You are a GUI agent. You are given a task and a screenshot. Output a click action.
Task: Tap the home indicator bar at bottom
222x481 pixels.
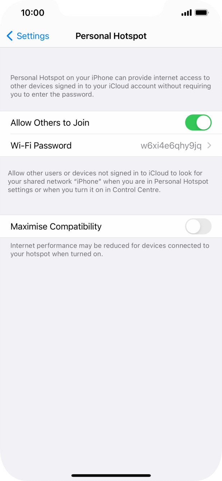[x=111, y=475]
